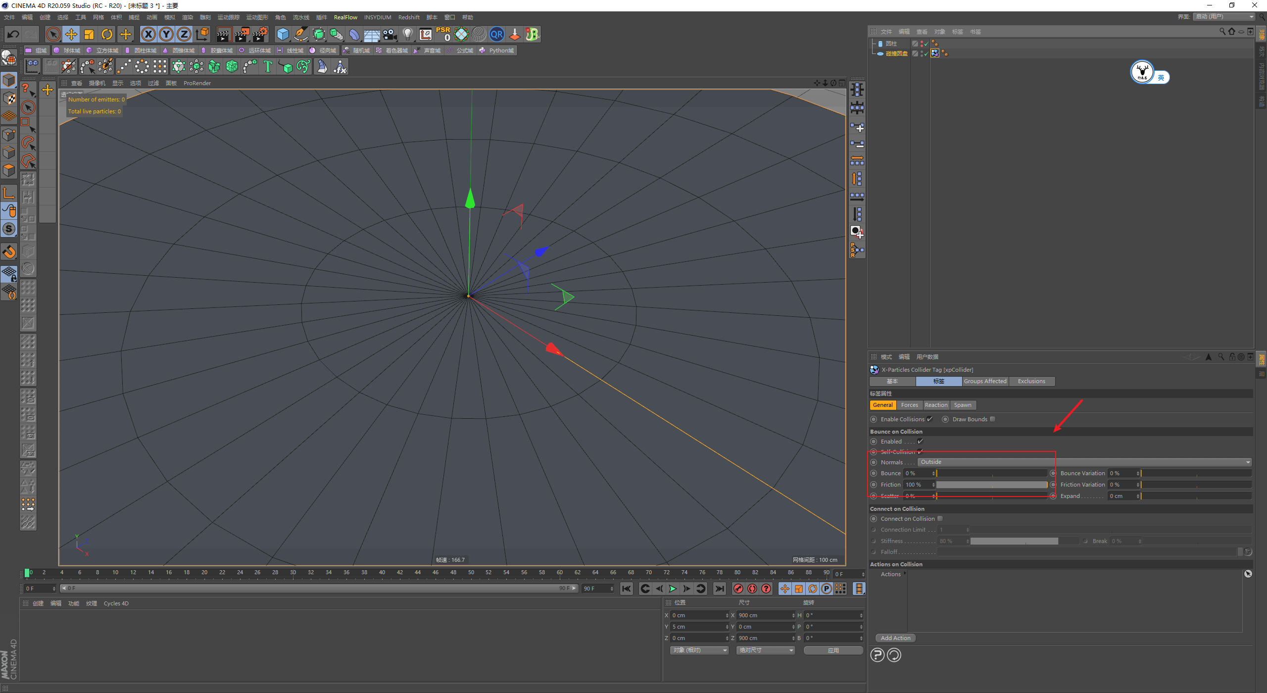
Task: Click Friction percent stepper arrows
Action: pyautogui.click(x=933, y=485)
